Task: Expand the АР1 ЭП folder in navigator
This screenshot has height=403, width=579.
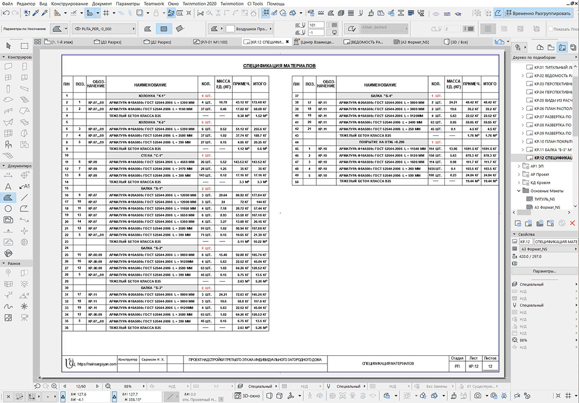Action: pos(519,167)
